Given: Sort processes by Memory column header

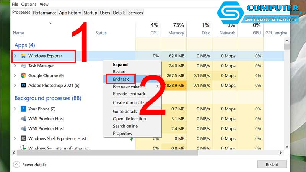Looking at the screenshot, I should click(x=176, y=33).
